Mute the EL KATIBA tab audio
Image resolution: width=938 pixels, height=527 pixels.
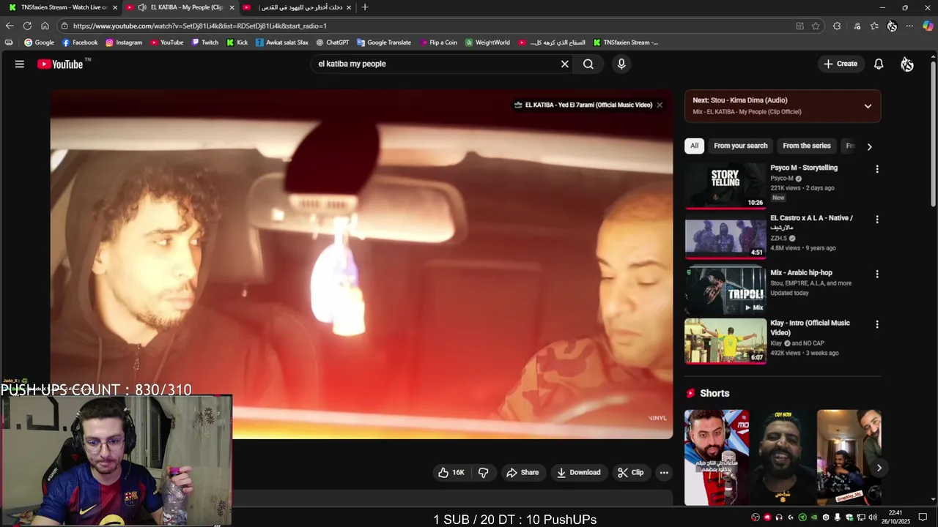point(142,7)
